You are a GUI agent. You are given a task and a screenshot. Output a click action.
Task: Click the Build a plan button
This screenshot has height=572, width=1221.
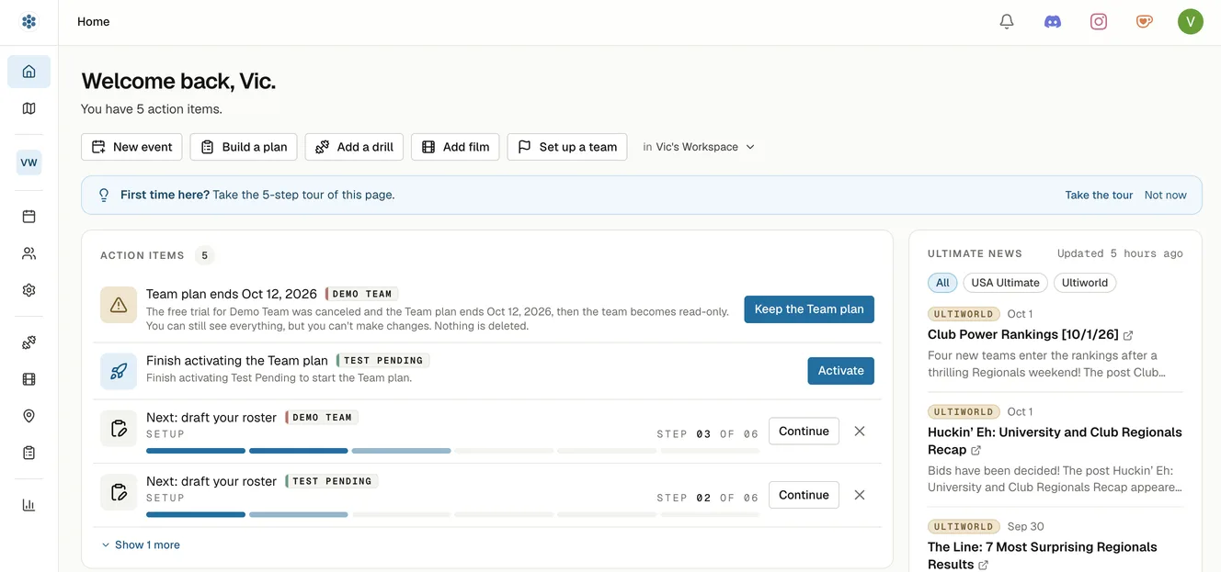coord(244,147)
